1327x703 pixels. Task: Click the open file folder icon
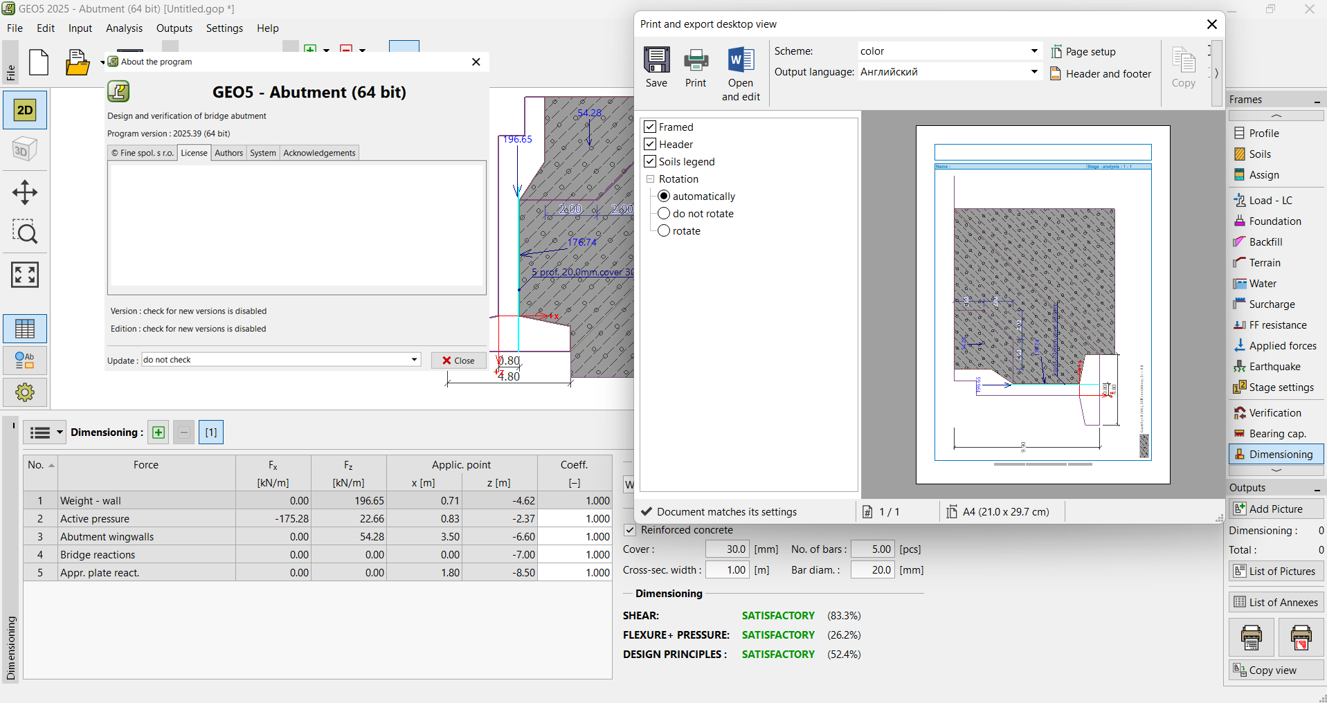pos(78,62)
